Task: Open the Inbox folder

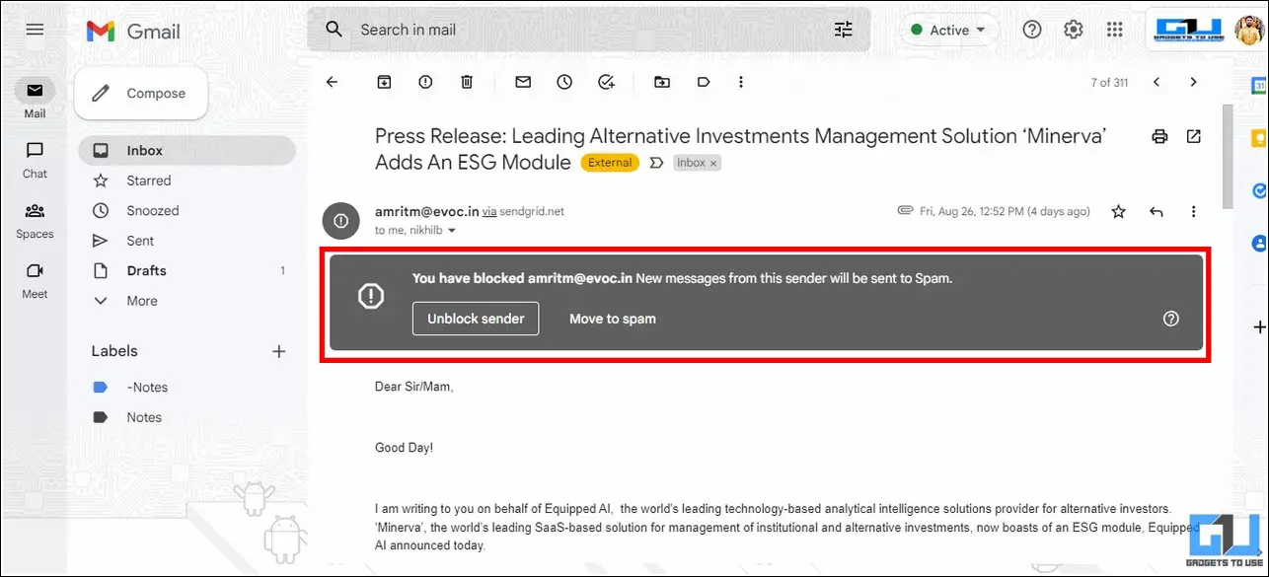Action: (x=187, y=151)
